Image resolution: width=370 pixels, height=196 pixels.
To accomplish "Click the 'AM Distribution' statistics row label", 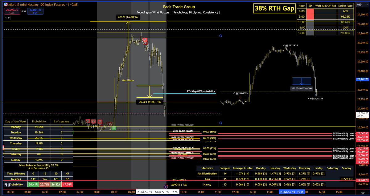I will pyautogui.click(x=207, y=174).
